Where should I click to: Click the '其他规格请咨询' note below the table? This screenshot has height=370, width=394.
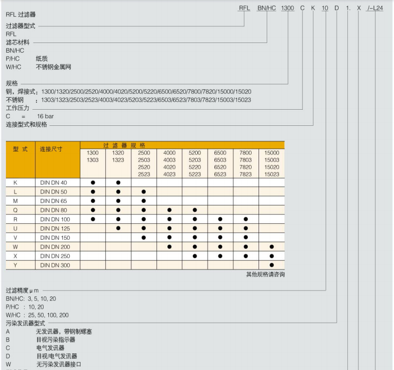click(265, 274)
